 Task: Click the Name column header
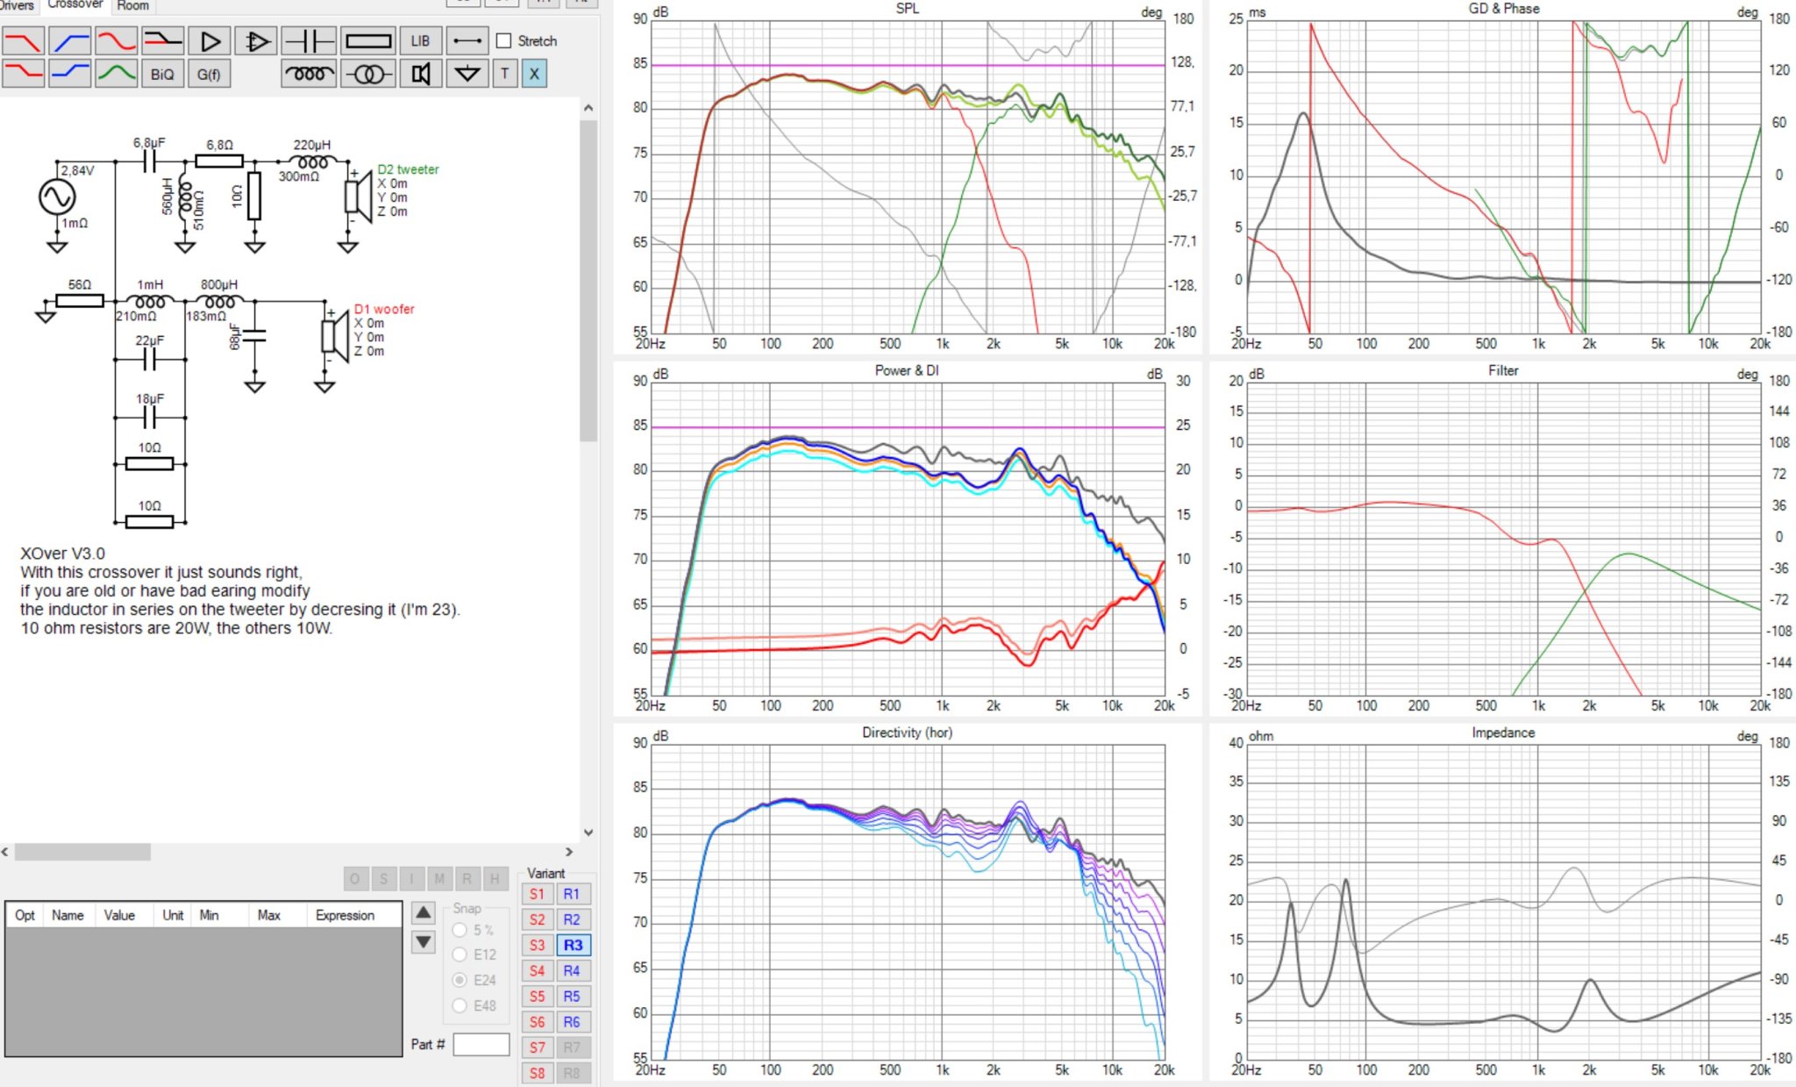coord(68,915)
